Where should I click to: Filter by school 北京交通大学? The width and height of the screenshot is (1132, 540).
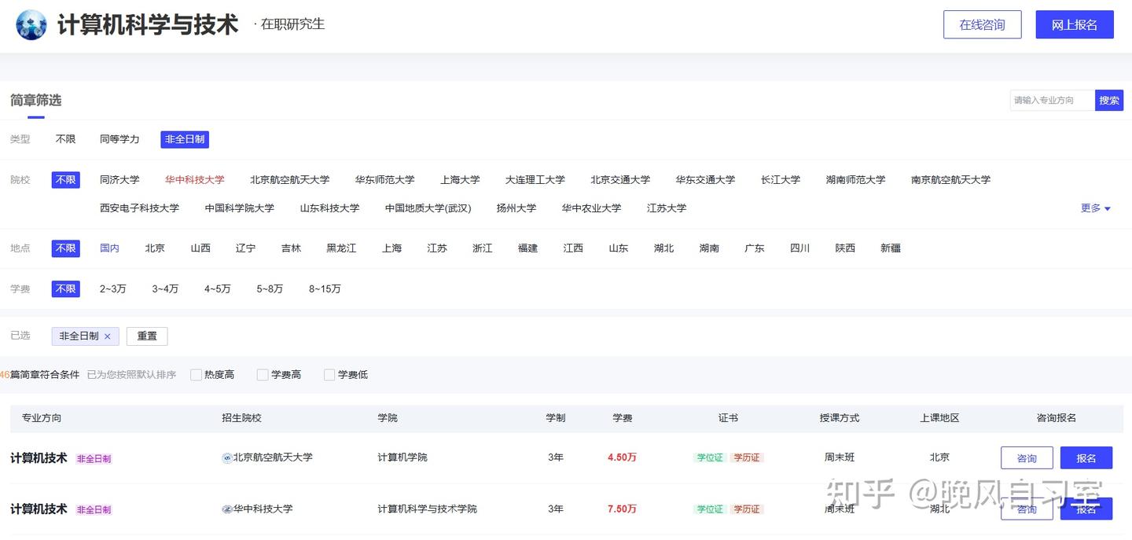620,180
